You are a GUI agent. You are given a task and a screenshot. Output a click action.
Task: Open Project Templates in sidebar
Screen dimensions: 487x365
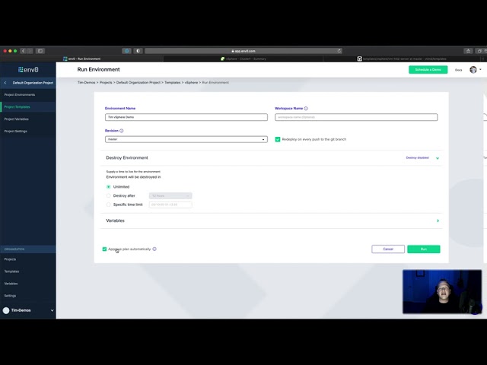point(17,106)
